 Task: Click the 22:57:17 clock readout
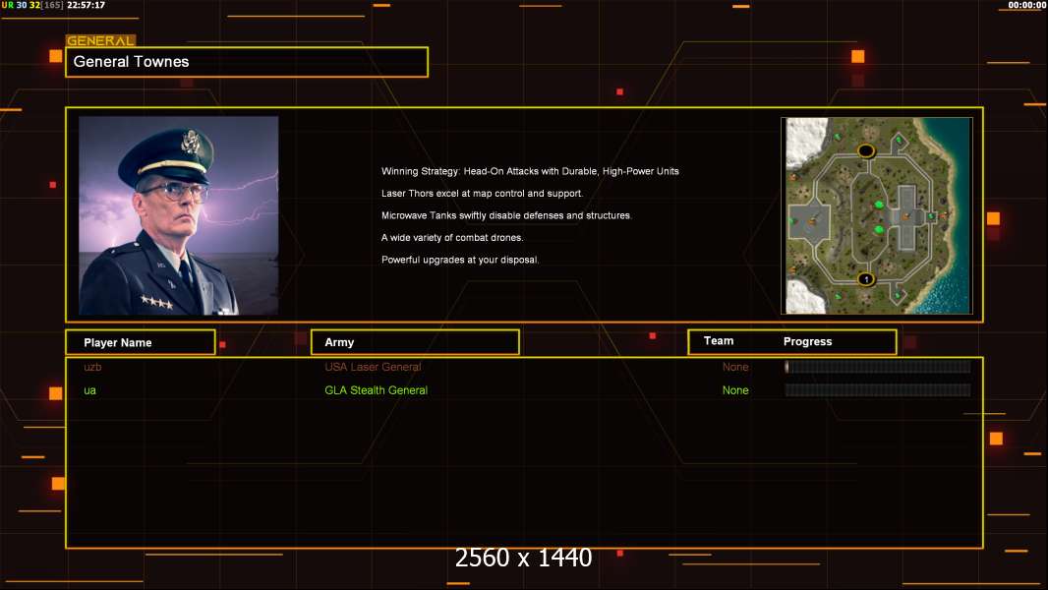pyautogui.click(x=86, y=5)
